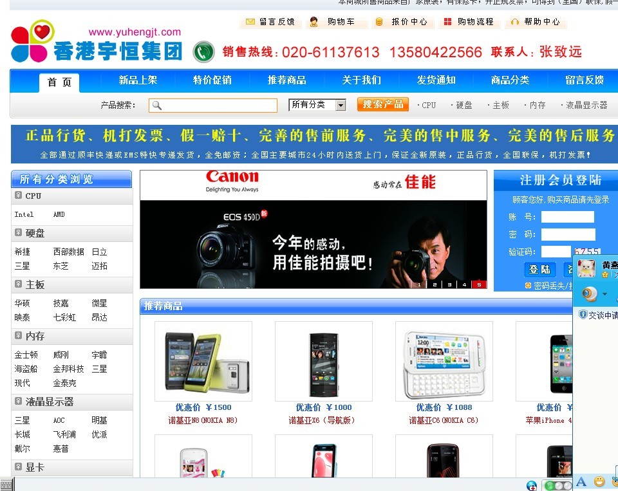This screenshot has height=491, width=618.
Task: Click the yellow star icon under the chat name
Action: click(604, 275)
